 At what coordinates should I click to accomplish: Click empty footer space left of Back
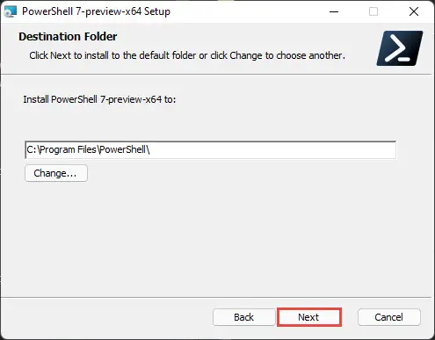[x=105, y=317]
